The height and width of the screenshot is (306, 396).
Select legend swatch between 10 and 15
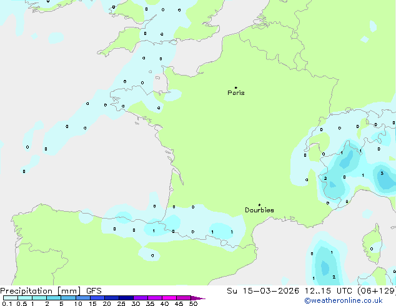click(82, 298)
